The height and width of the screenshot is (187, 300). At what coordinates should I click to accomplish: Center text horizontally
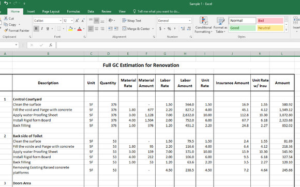pyautogui.click(x=97, y=28)
